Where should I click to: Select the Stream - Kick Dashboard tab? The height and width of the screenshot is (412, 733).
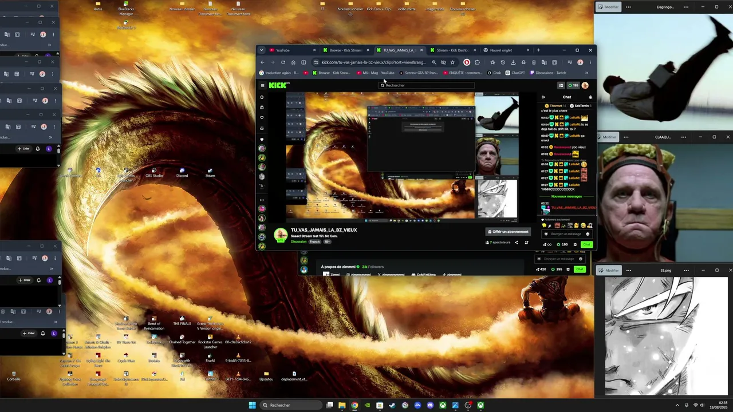[452, 50]
